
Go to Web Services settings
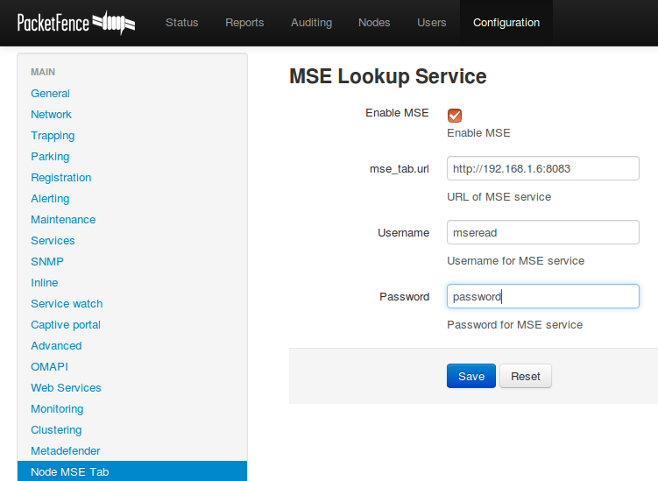point(66,387)
